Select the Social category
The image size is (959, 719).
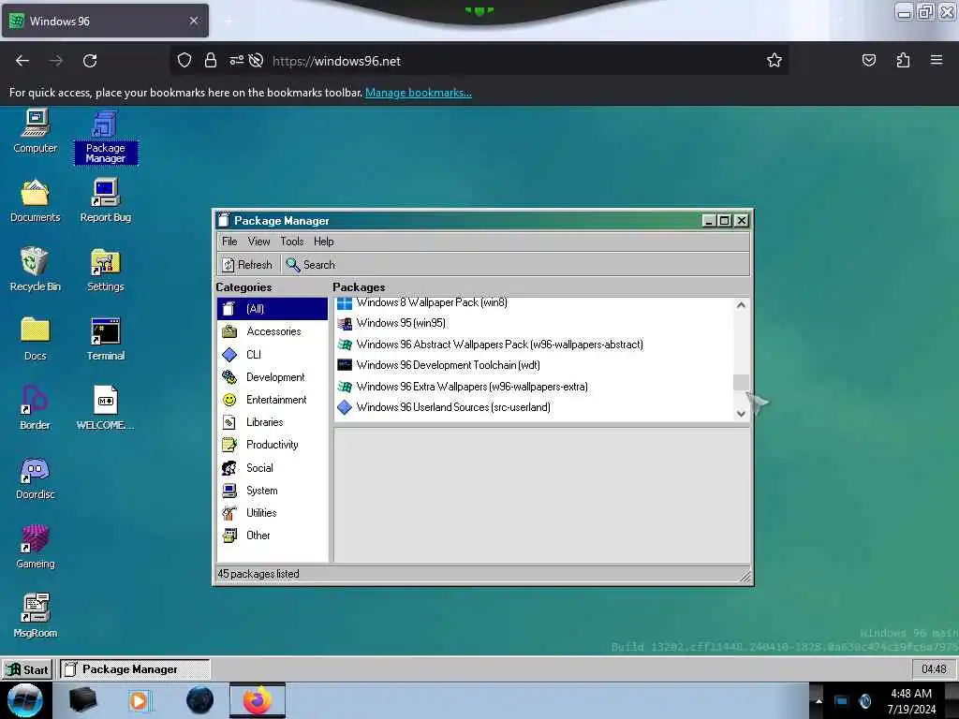[273, 468]
